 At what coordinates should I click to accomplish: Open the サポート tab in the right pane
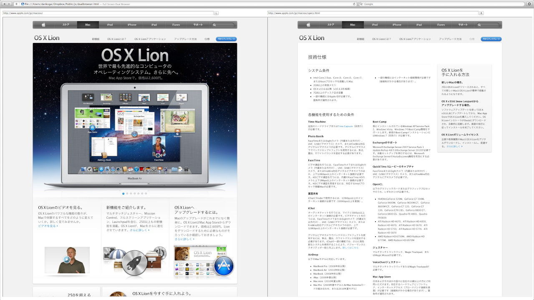pyautogui.click(x=463, y=25)
